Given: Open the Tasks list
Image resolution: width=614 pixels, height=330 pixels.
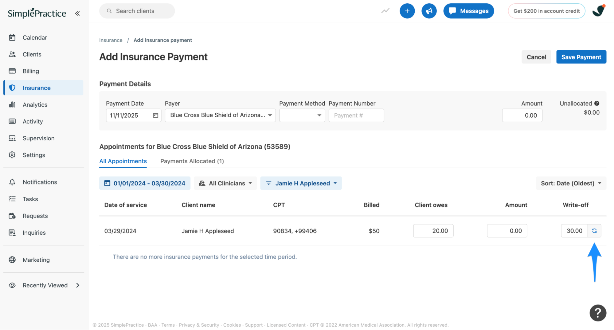Looking at the screenshot, I should pos(43,199).
